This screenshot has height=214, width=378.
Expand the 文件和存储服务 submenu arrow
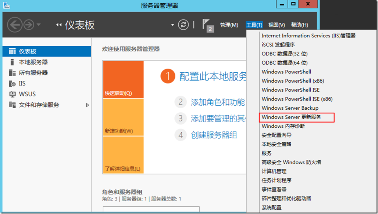point(88,105)
